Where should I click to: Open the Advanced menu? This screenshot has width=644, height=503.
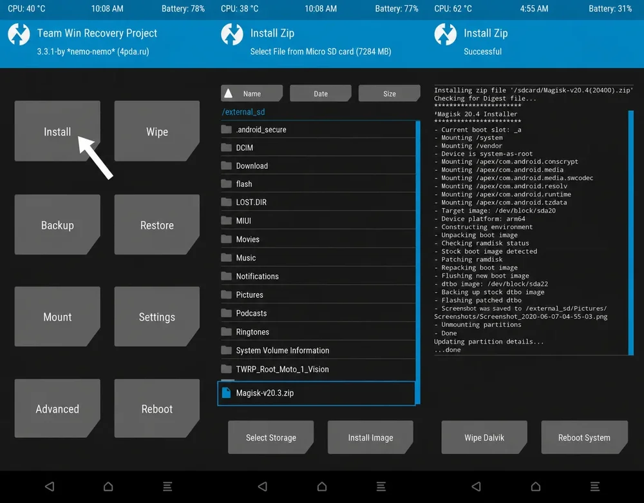[57, 408]
